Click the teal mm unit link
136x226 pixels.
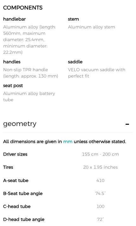click(68, 141)
